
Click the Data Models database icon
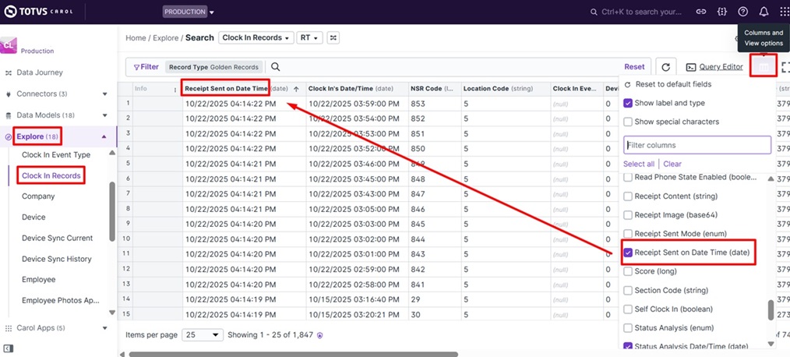click(8, 115)
